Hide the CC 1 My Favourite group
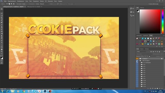This screenshot has height=93, width=165. pyautogui.click(x=137, y=63)
